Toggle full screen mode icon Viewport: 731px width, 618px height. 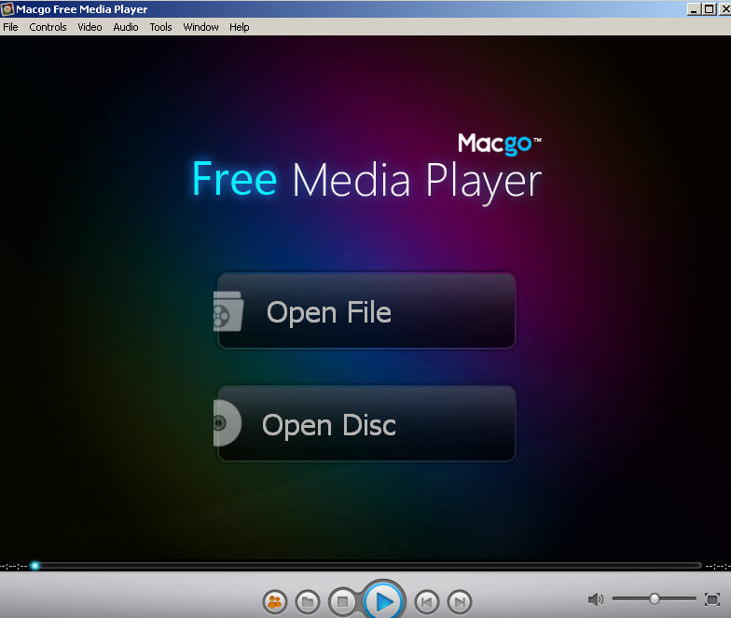(x=712, y=599)
